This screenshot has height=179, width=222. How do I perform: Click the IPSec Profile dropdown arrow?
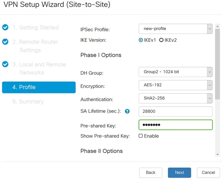click(210, 29)
